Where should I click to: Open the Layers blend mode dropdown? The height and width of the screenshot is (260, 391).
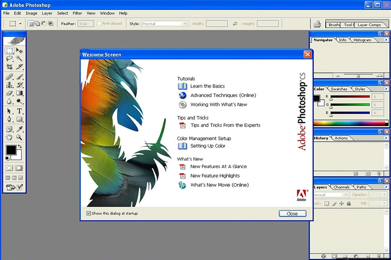[x=346, y=195]
